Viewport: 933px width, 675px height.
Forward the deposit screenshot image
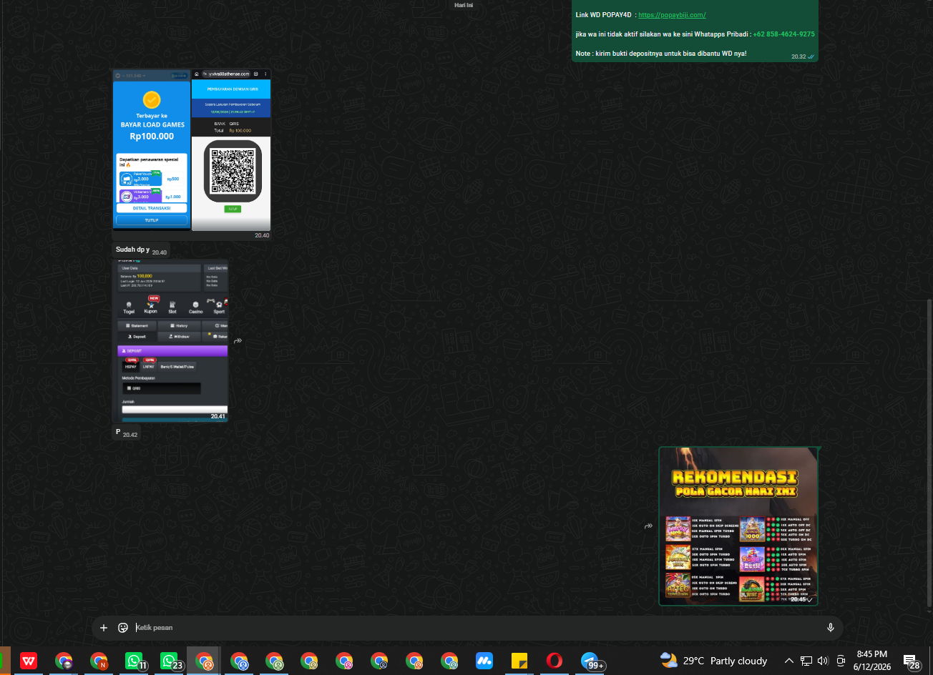coord(238,341)
